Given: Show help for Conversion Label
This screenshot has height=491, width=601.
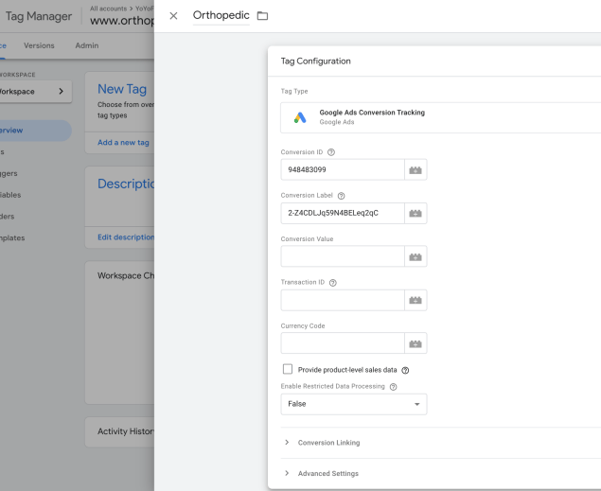Looking at the screenshot, I should (341, 196).
